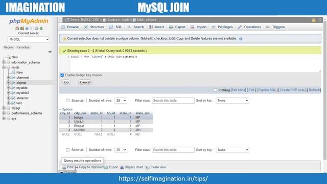327x184 pixels.
Task: Open Current server MySQL dropdown
Action: [x=29, y=39]
